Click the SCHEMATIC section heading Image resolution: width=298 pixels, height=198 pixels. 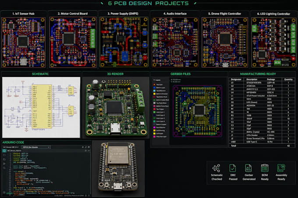(x=40, y=74)
